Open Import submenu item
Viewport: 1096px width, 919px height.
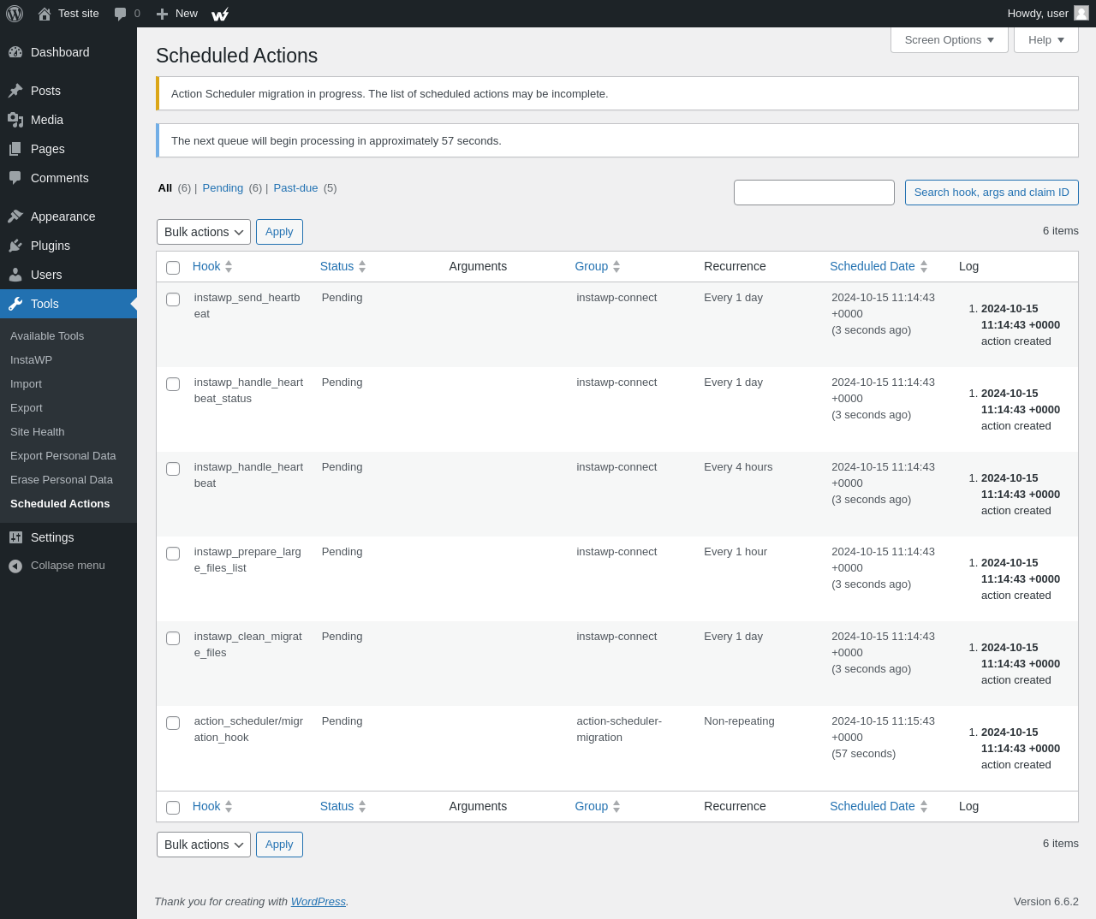click(x=26, y=384)
